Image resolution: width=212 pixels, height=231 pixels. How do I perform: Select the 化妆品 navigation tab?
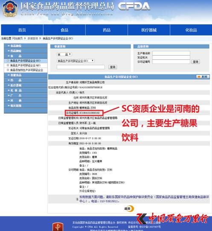click(x=191, y=30)
